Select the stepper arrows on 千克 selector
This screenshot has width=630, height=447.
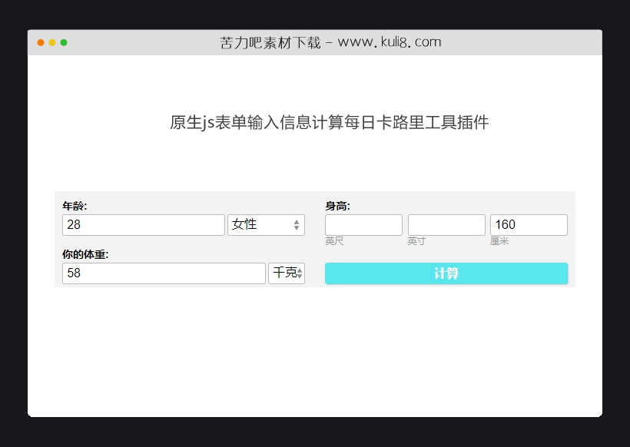coord(299,273)
